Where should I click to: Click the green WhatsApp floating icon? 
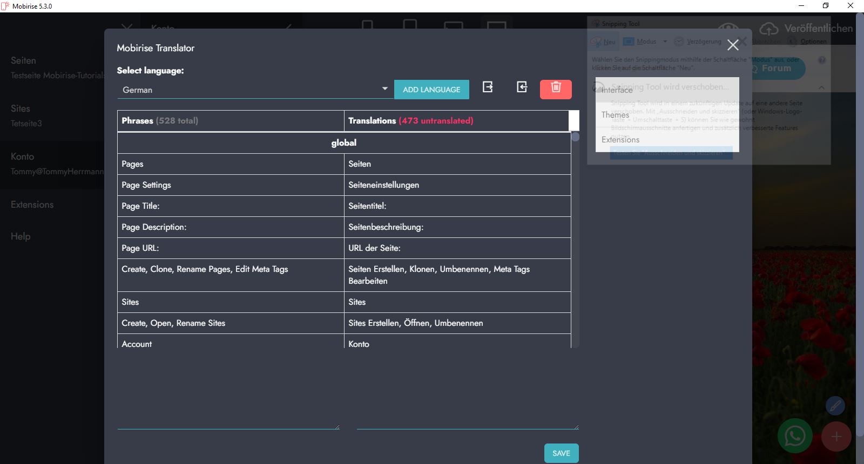(x=795, y=436)
